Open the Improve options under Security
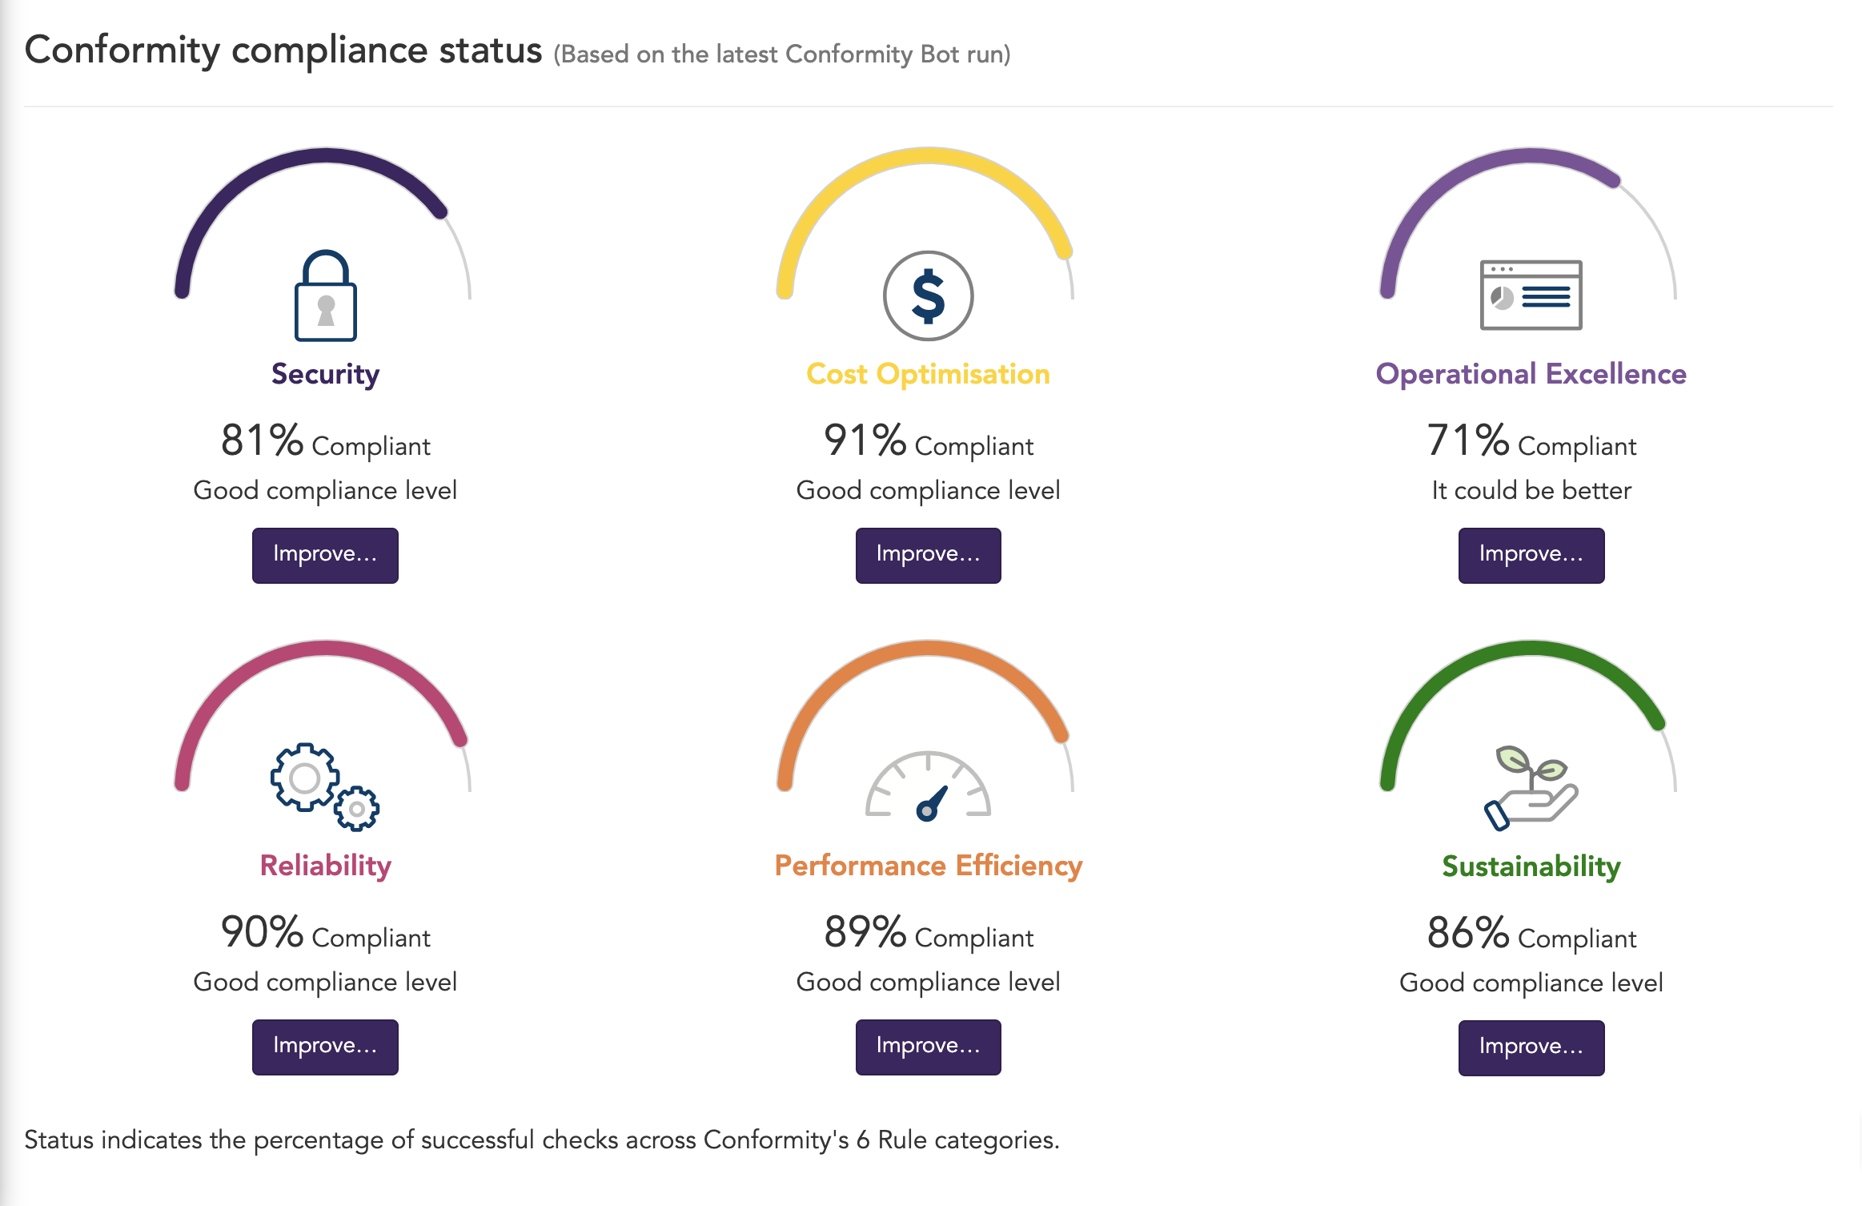Viewport: 1862px width, 1206px height. 325,556
